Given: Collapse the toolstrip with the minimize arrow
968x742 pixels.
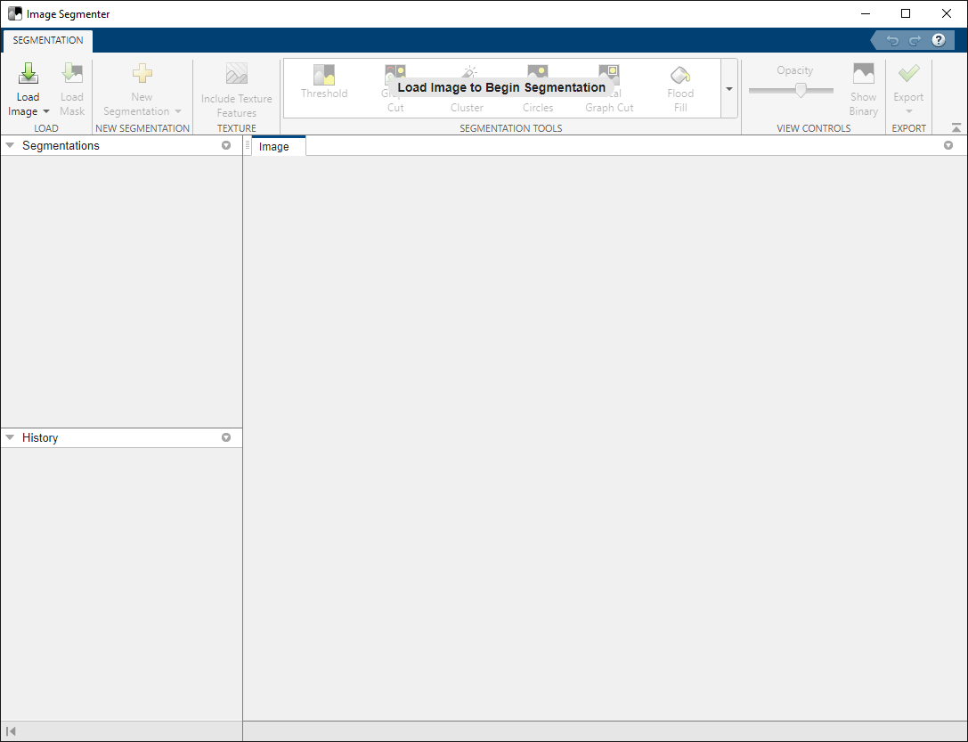Looking at the screenshot, I should coord(956,128).
